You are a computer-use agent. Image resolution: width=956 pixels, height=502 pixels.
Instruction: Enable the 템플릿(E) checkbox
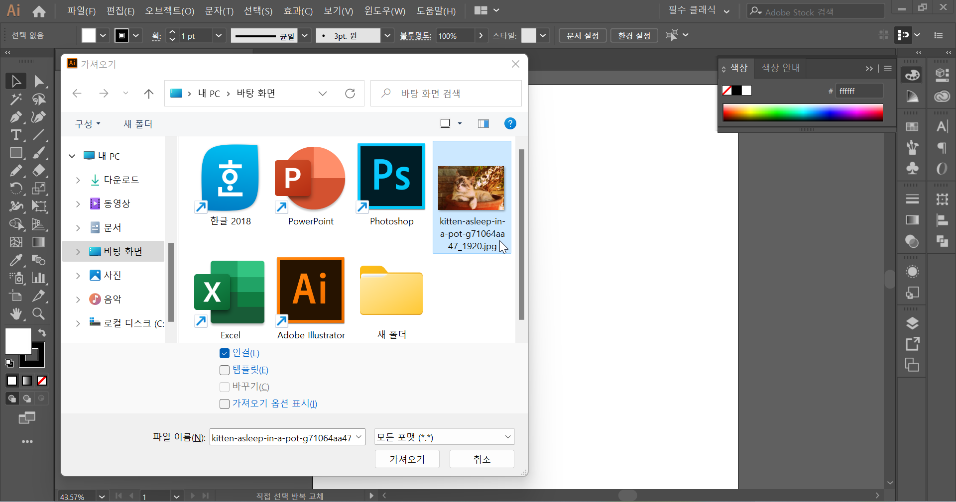225,370
